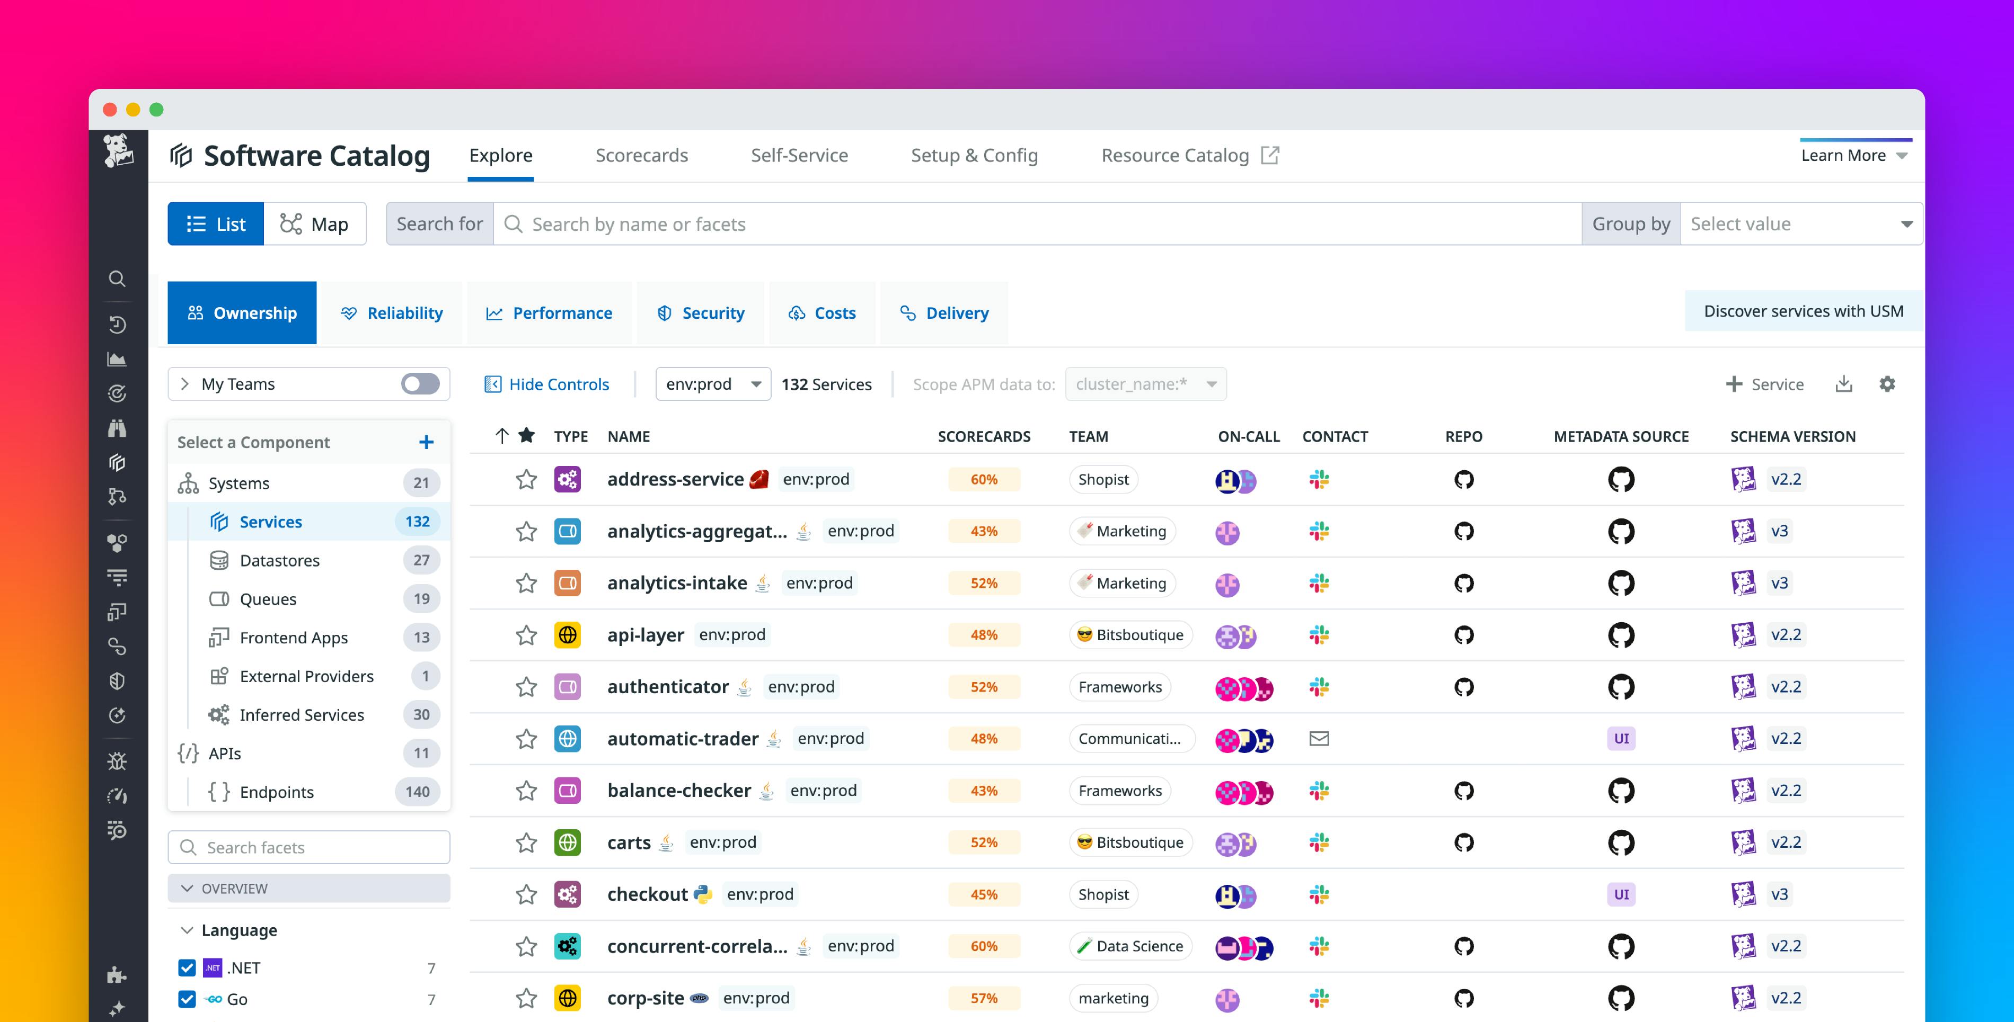The width and height of the screenshot is (2014, 1022).
Task: Click the export/download icon next to the gear
Action: (1843, 383)
